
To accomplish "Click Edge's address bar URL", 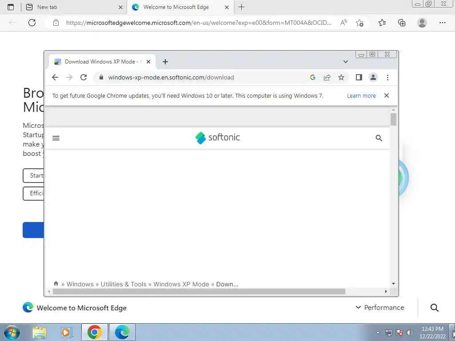I will (199, 23).
